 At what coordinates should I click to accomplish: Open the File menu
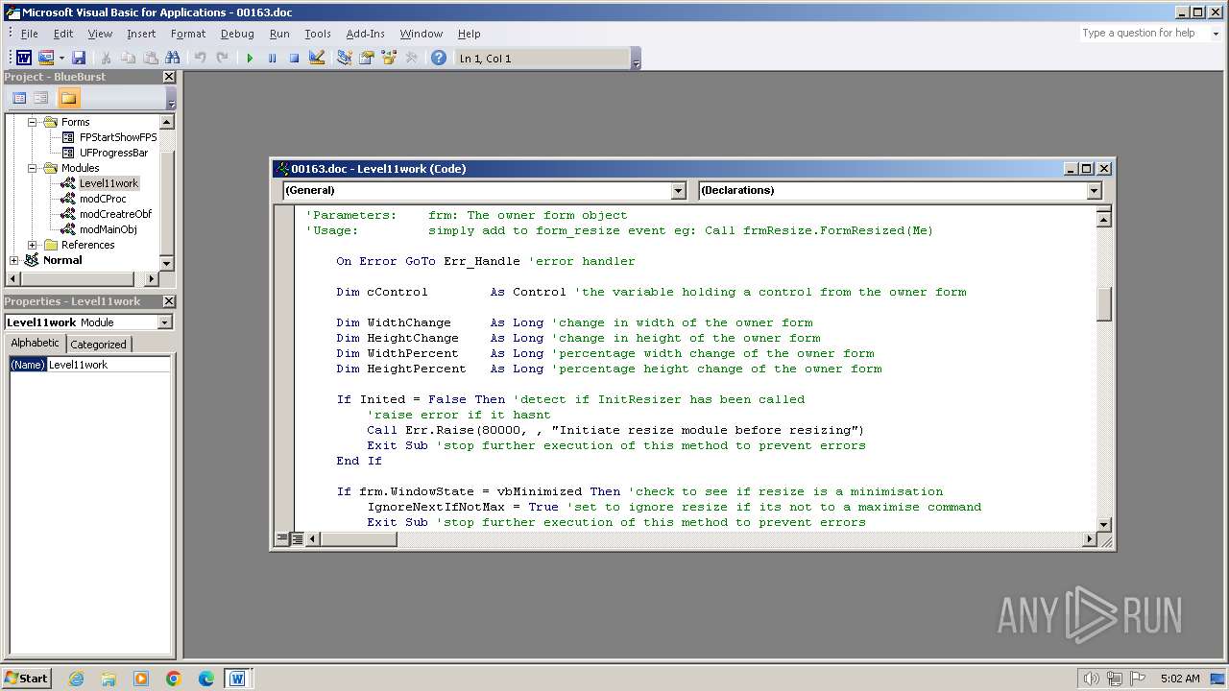coord(30,34)
